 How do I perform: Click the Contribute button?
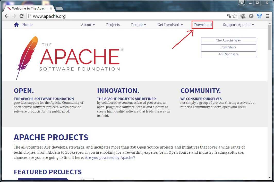tap(228, 47)
